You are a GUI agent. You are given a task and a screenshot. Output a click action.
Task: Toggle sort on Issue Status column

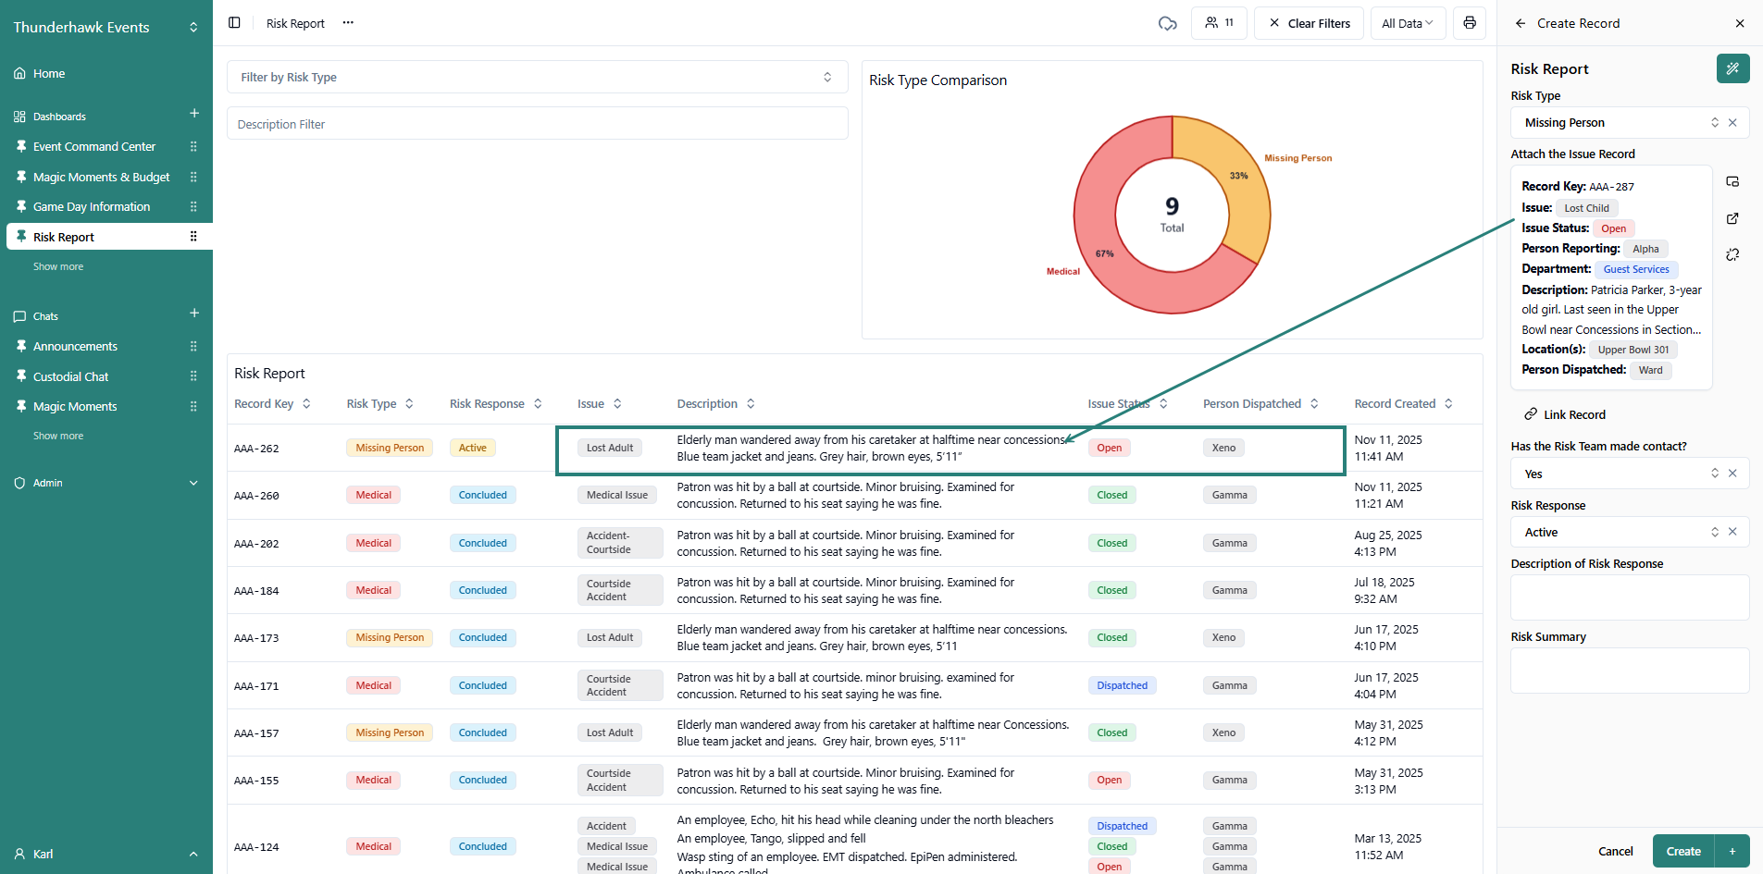(x=1163, y=404)
